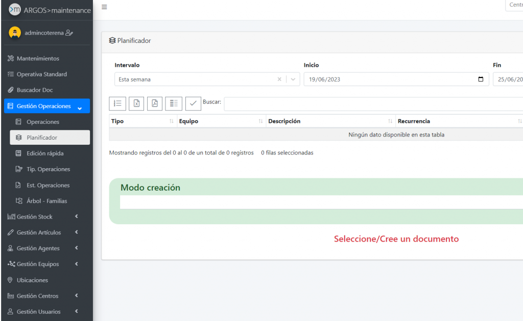Export table using the PDF icon button
Viewport: 523px width, 321px height.
point(155,103)
